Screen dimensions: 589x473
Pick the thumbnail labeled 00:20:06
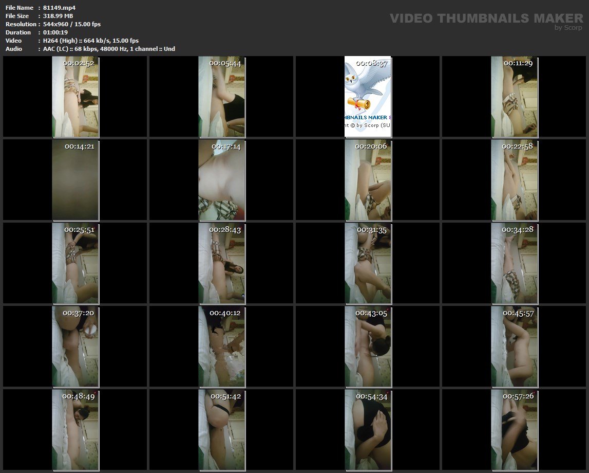[368, 180]
